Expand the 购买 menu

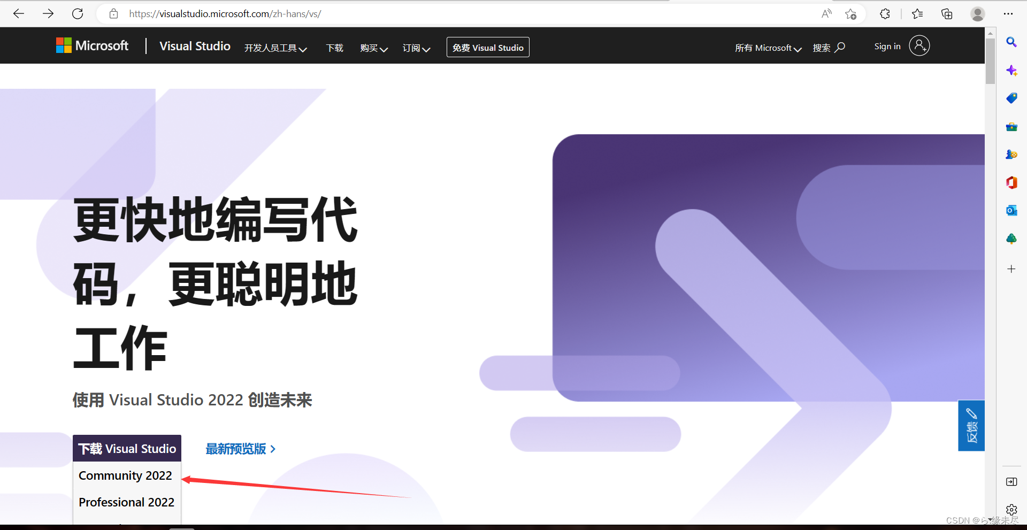tap(374, 48)
